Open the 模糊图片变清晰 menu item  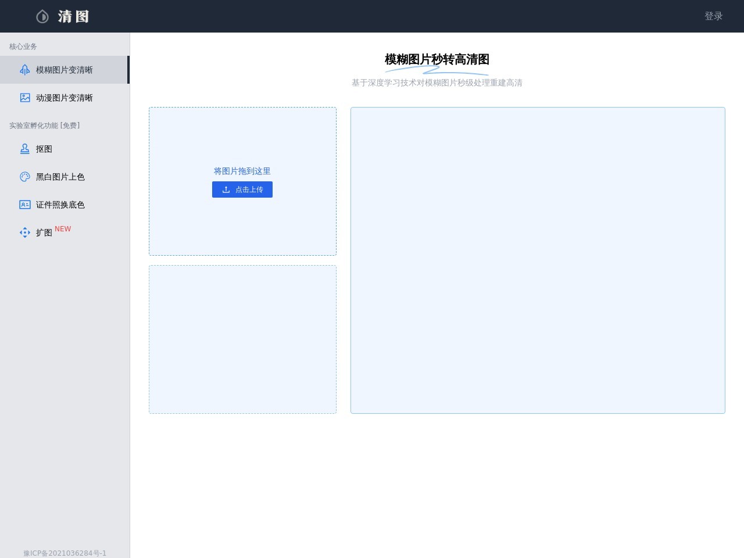(65, 70)
